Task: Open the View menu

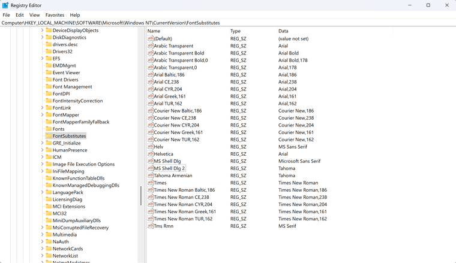Action: pyautogui.click(x=34, y=15)
